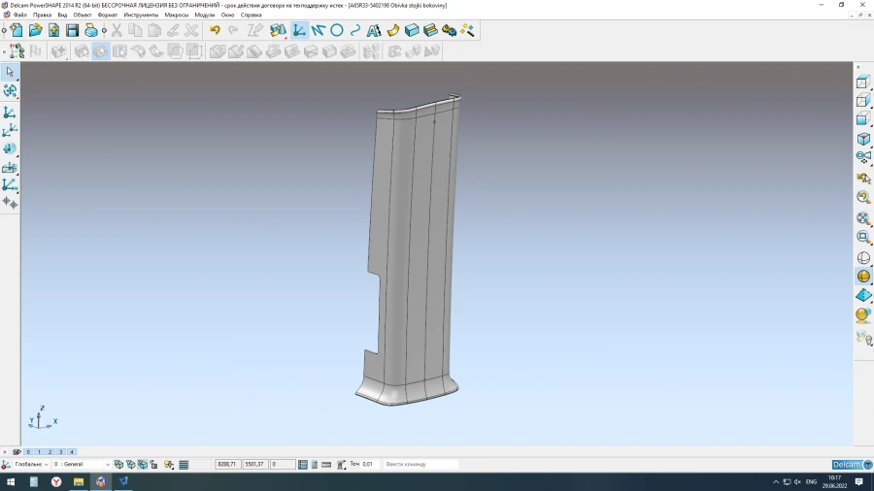Click the command input field
This screenshot has height=491, width=874.
tap(420, 465)
